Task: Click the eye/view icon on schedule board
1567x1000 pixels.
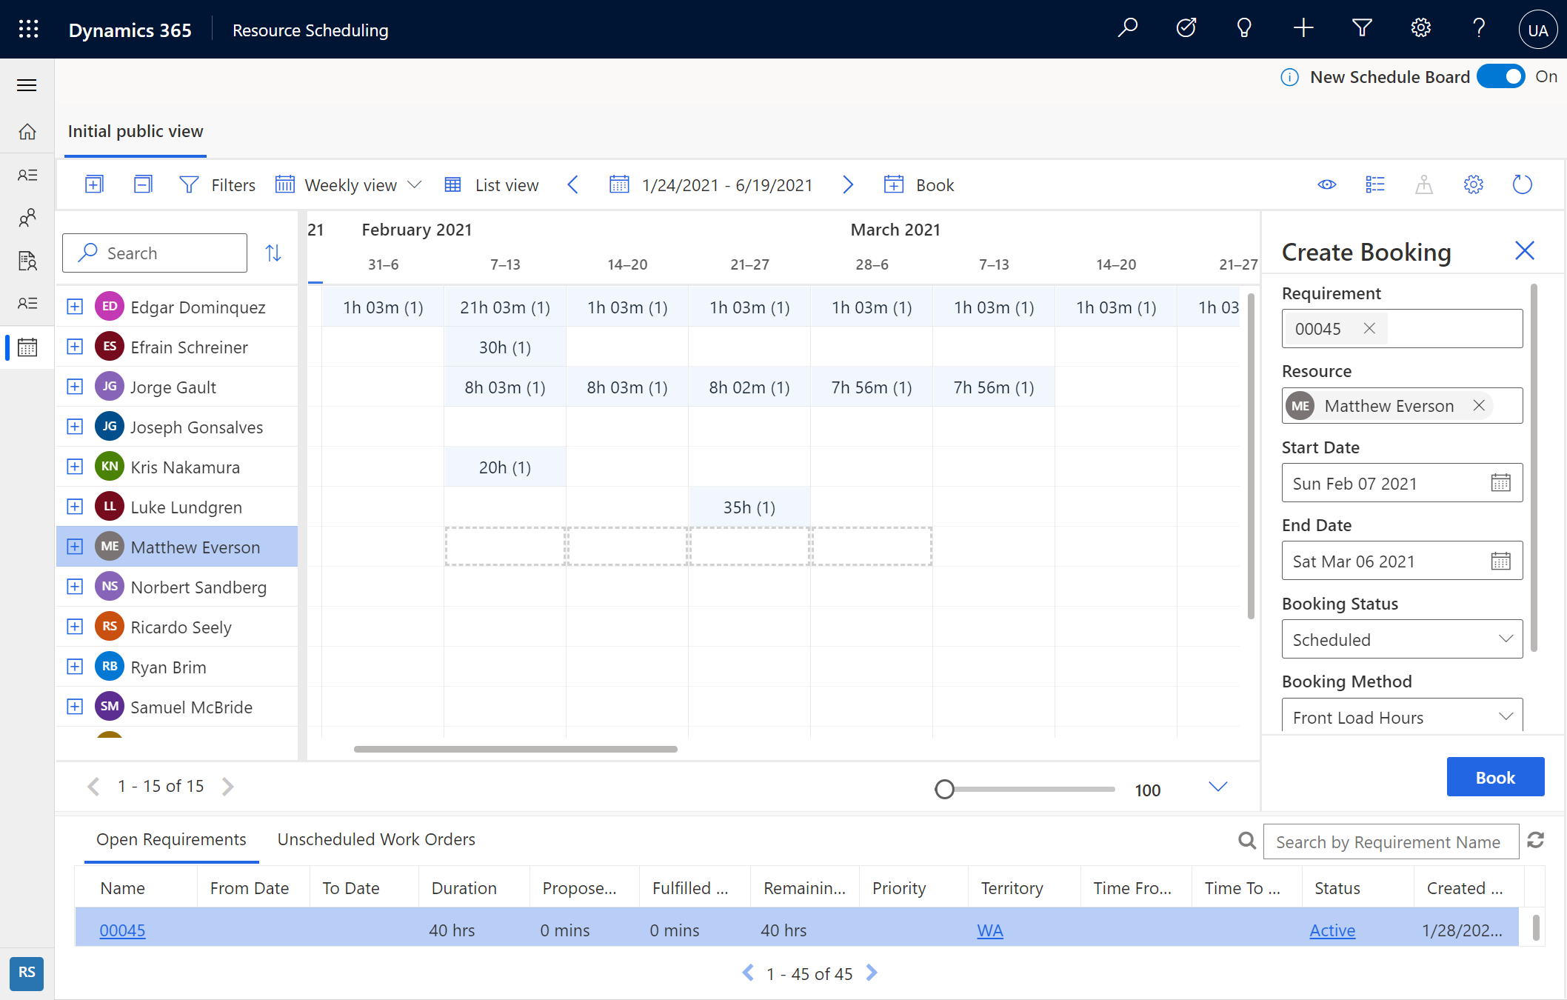Action: 1327,184
